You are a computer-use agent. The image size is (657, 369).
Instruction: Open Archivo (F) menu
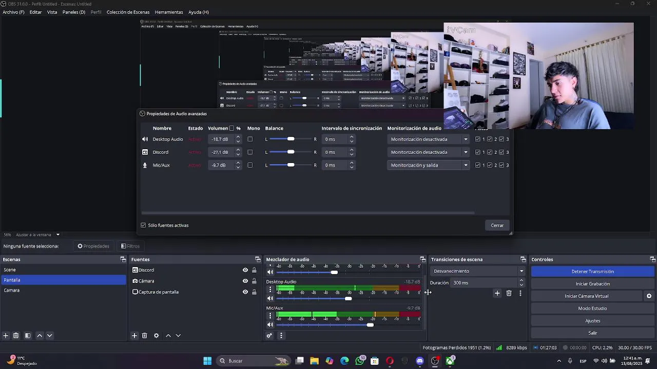coord(13,12)
